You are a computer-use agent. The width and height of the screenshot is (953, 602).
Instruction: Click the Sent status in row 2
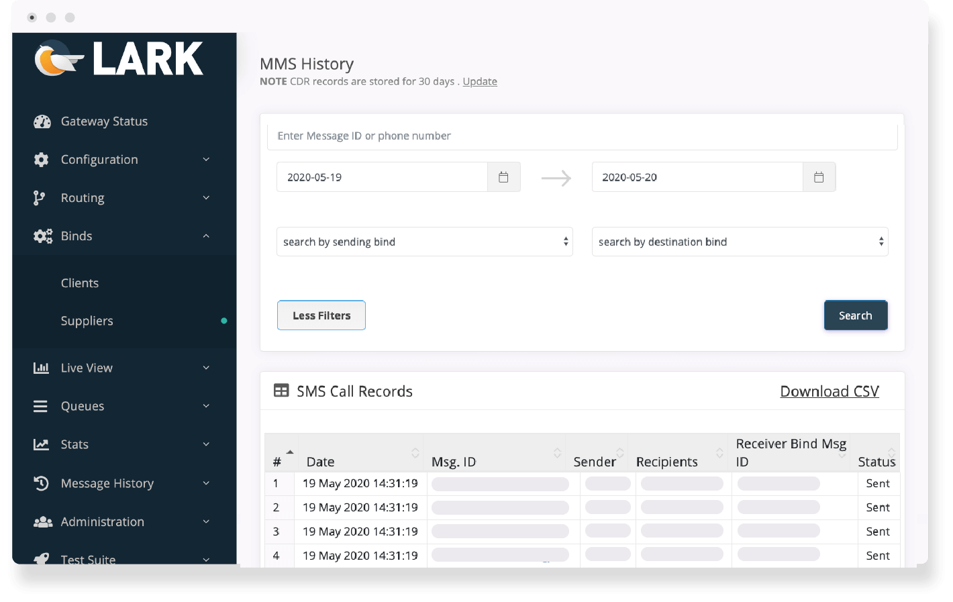878,507
